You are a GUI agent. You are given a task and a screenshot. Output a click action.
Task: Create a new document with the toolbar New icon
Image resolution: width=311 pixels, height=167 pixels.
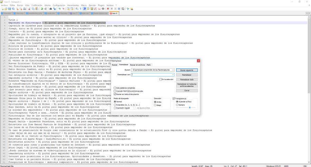coord(2,9)
